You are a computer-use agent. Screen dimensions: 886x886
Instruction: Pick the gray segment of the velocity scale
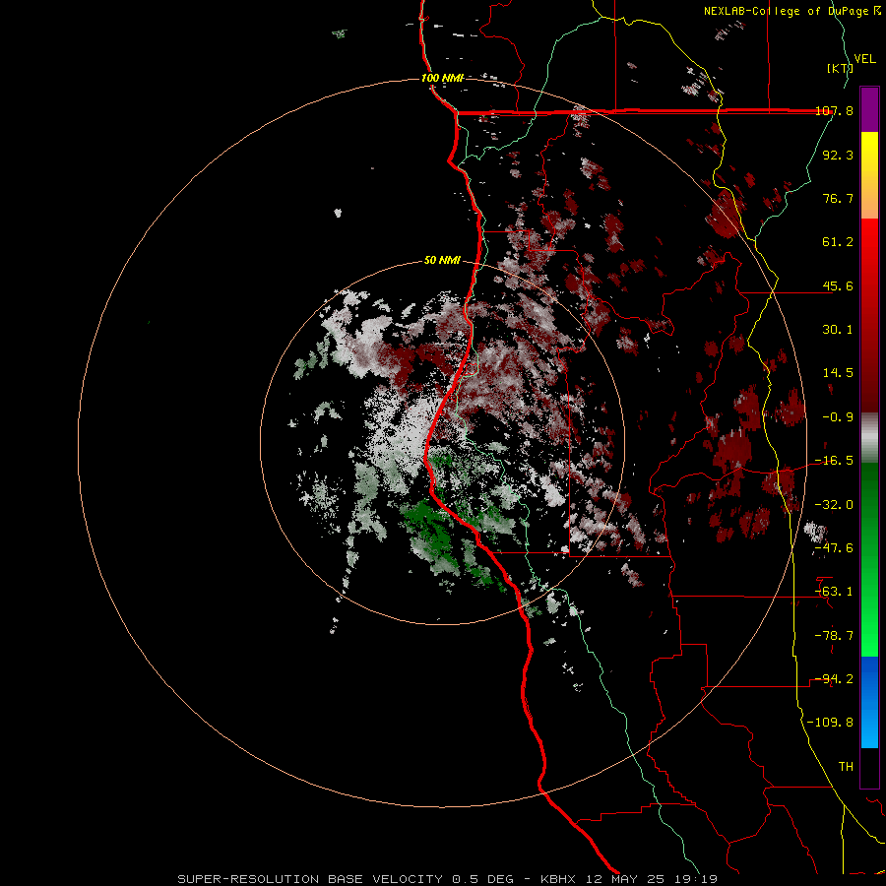coord(869,437)
